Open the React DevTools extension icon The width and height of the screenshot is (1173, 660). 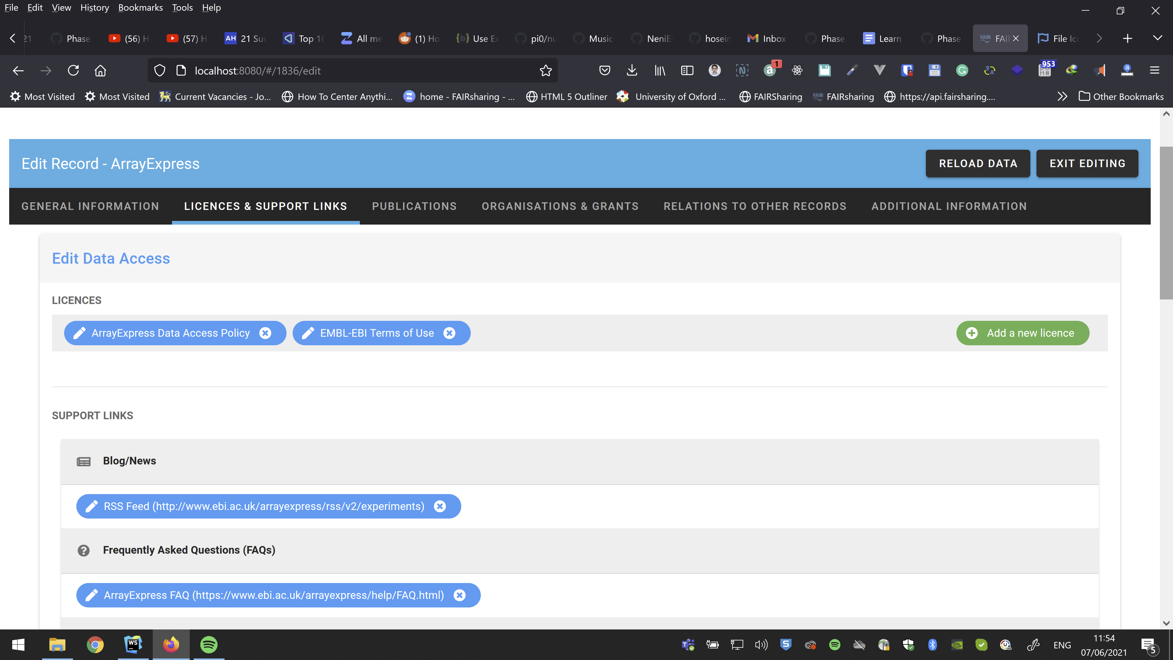pyautogui.click(x=797, y=71)
